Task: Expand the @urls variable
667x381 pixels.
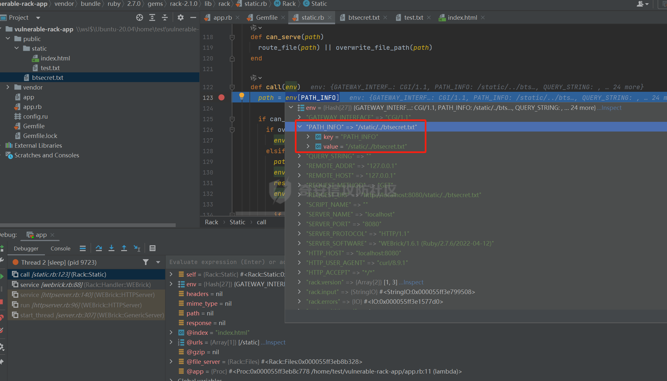Action: (x=171, y=342)
